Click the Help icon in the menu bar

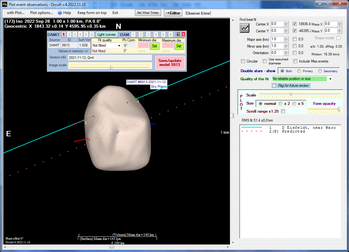pyautogui.click(x=60, y=13)
